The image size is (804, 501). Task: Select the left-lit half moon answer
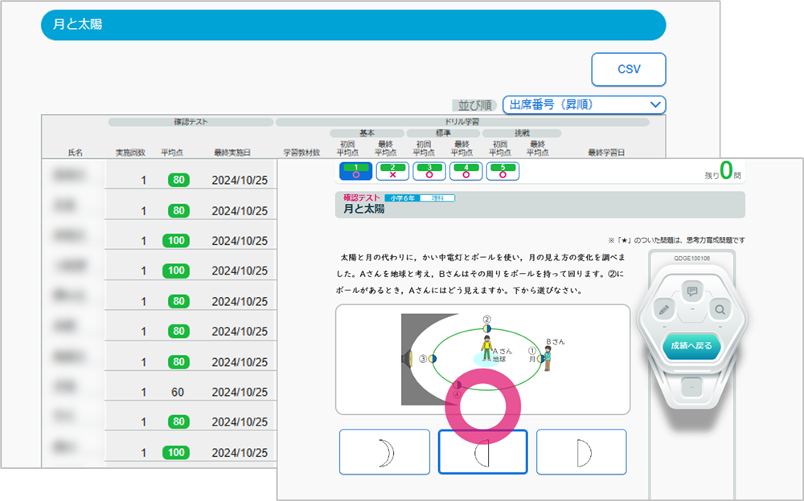pyautogui.click(x=482, y=451)
